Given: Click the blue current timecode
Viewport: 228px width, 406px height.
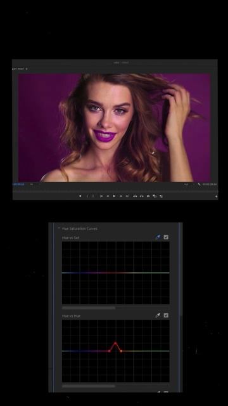Looking at the screenshot, I should (18, 185).
